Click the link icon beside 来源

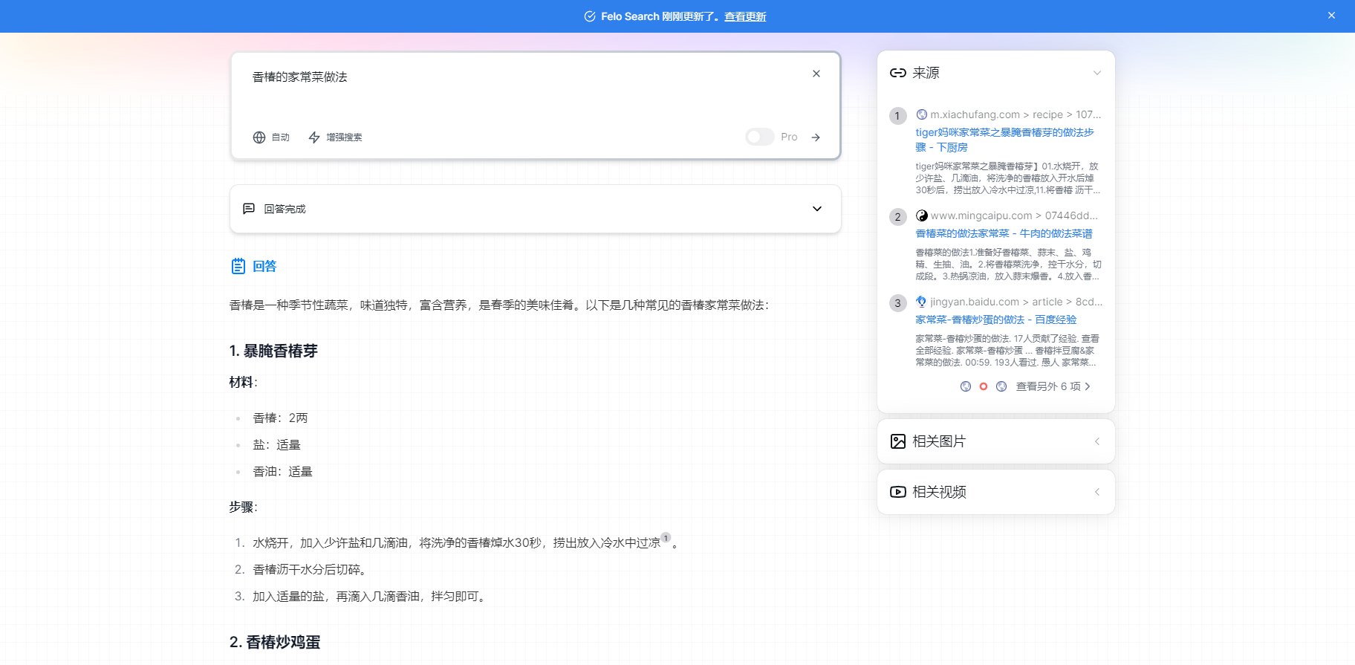click(x=897, y=73)
